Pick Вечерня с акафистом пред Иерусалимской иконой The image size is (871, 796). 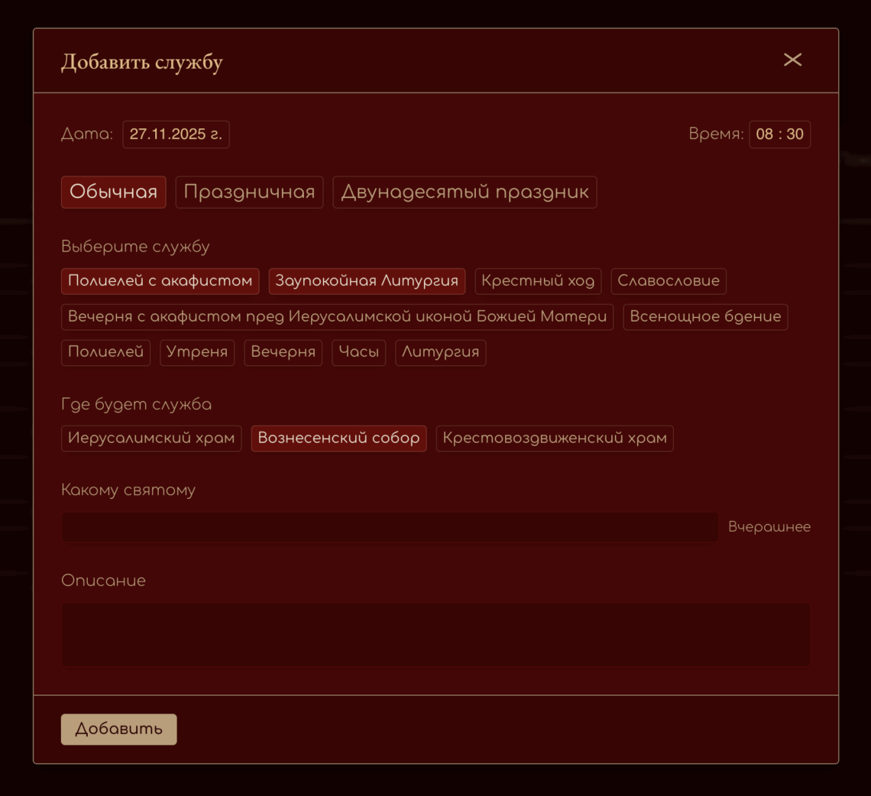click(x=337, y=317)
